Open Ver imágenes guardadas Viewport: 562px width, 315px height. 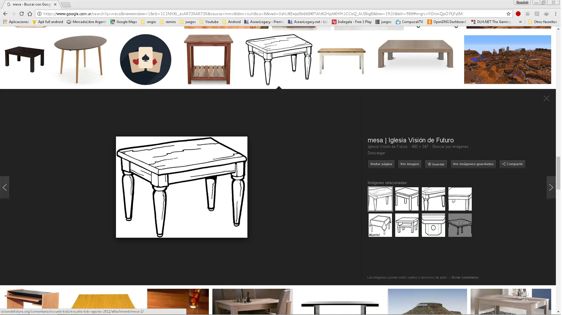point(473,164)
